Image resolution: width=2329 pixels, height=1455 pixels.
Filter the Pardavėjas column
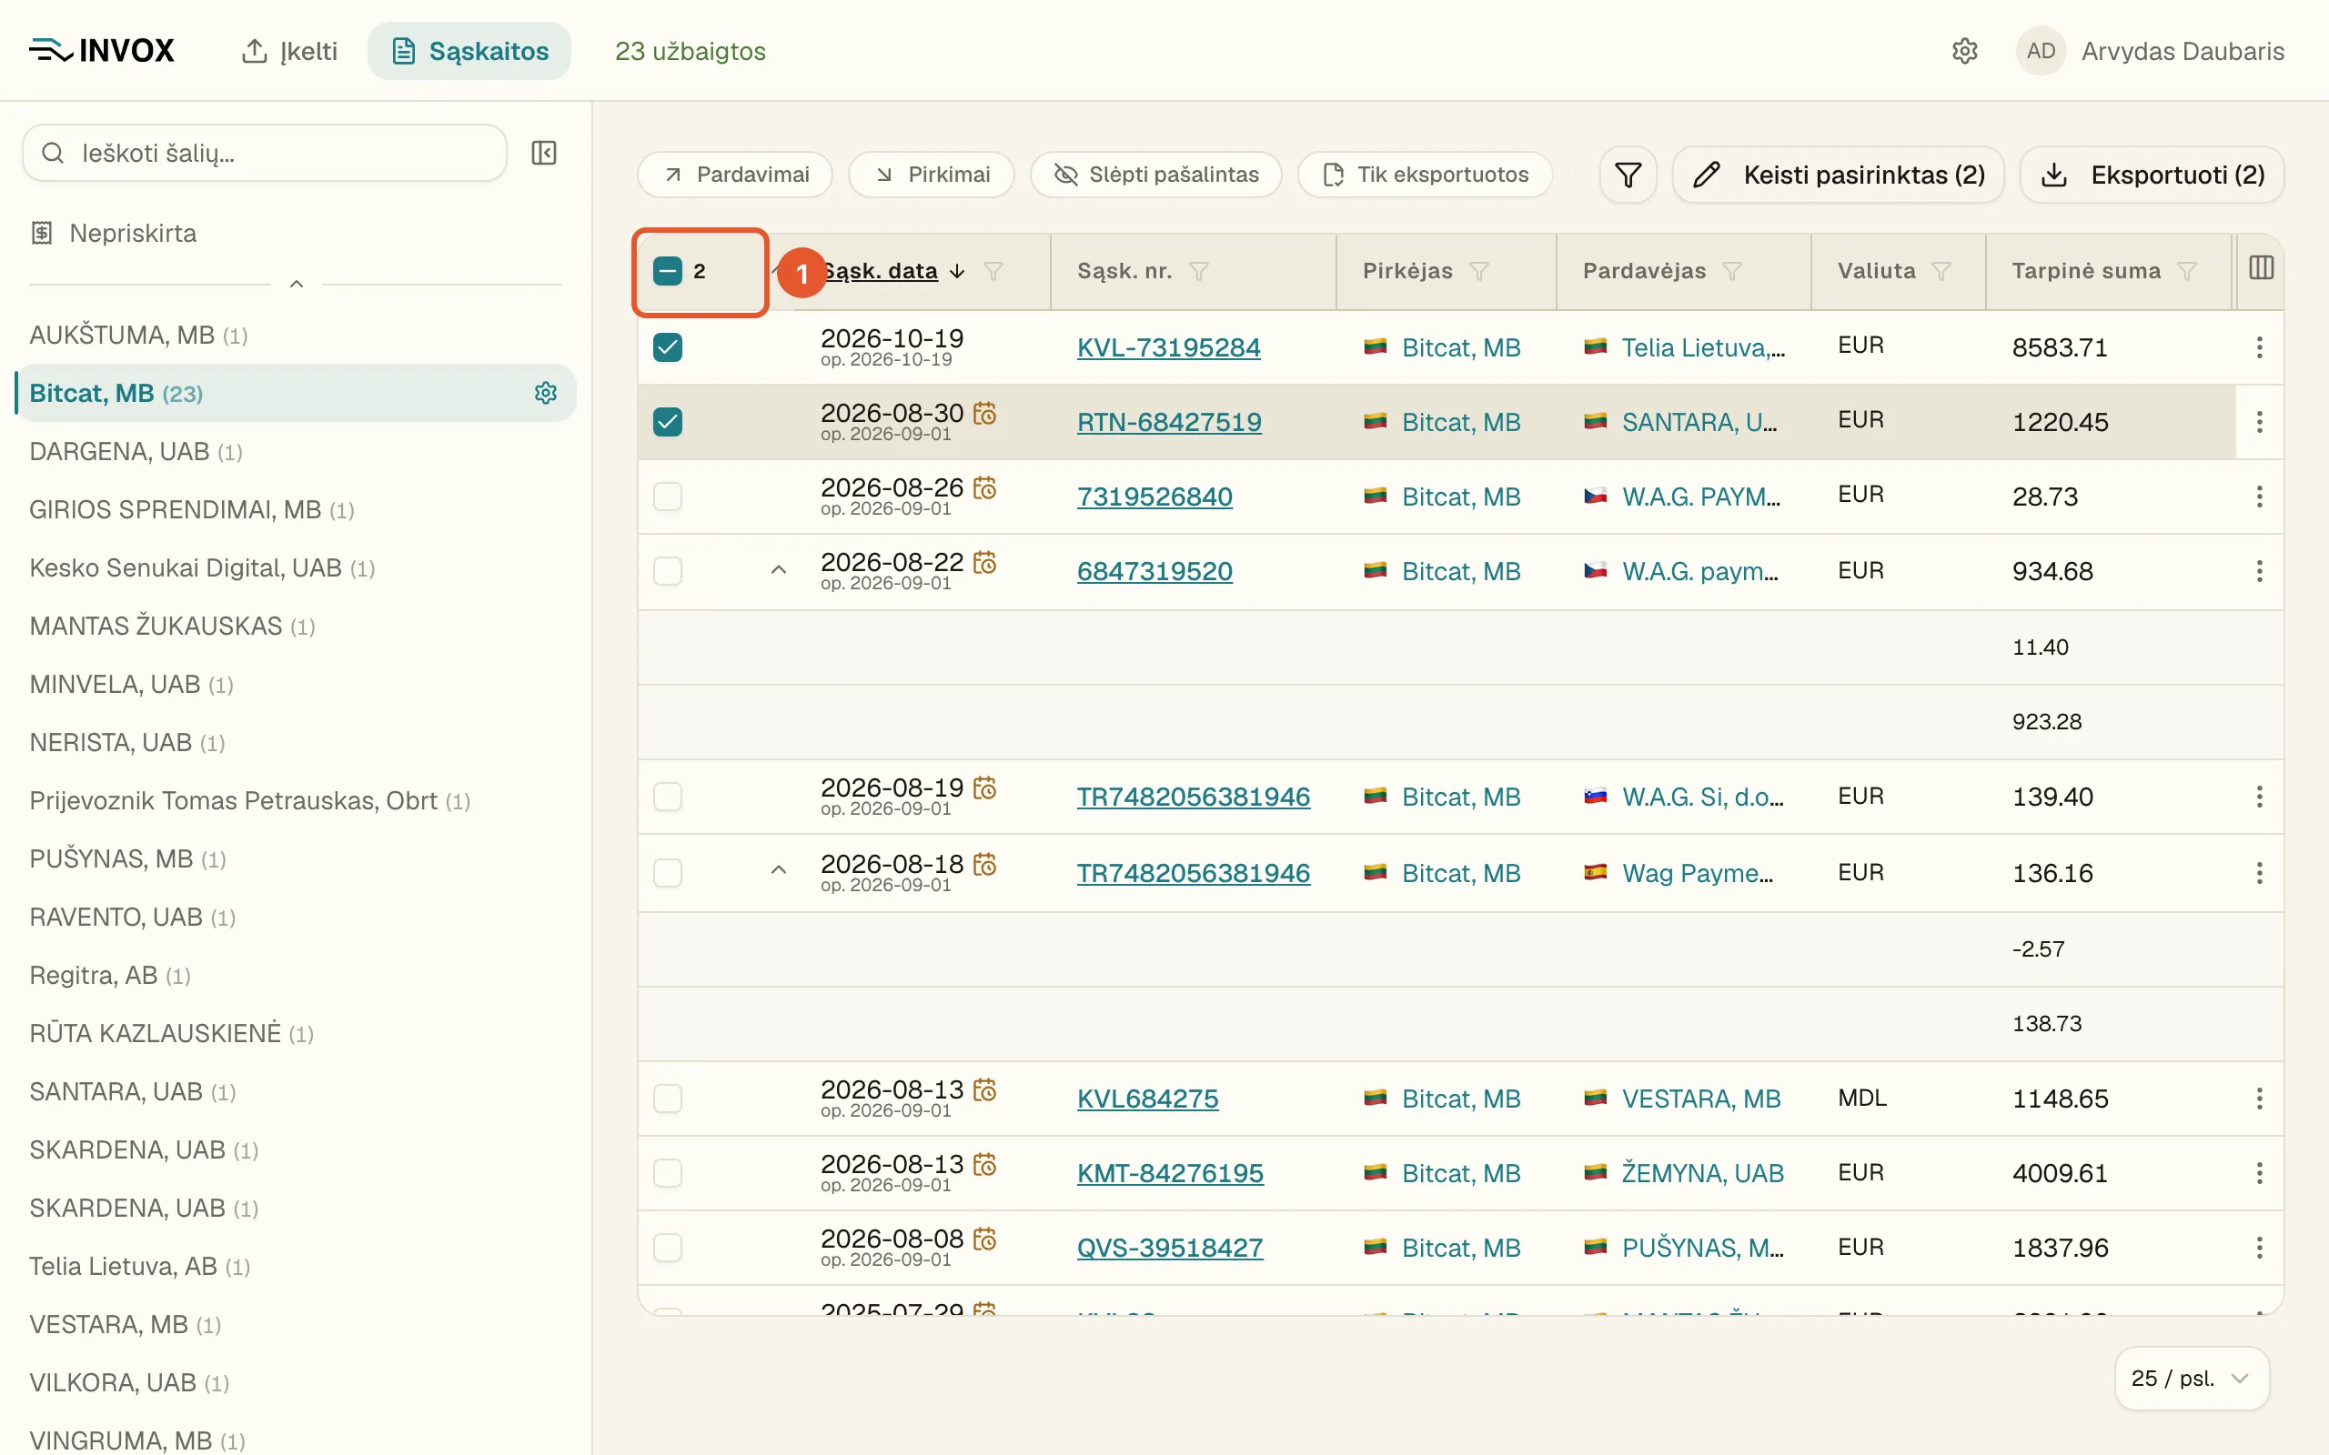click(1732, 271)
